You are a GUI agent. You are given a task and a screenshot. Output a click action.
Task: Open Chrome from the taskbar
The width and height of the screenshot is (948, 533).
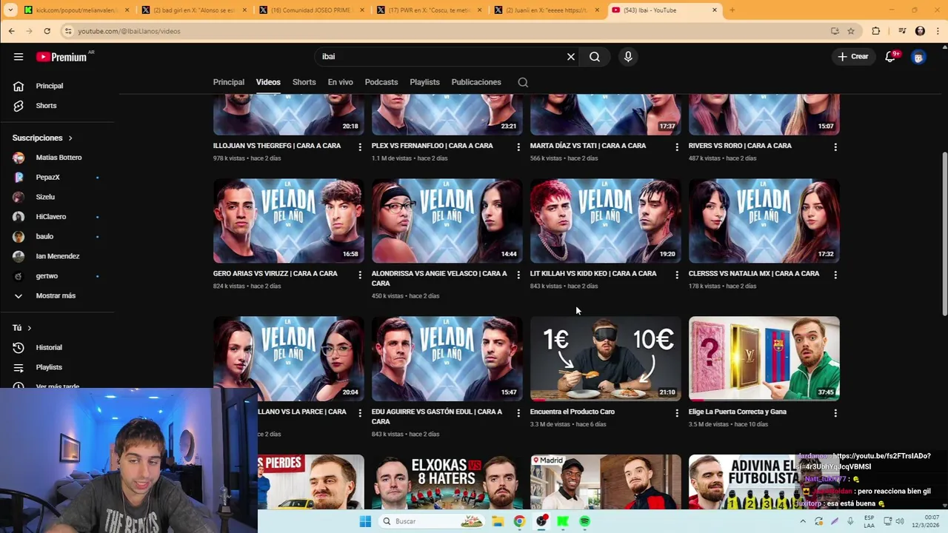click(519, 521)
